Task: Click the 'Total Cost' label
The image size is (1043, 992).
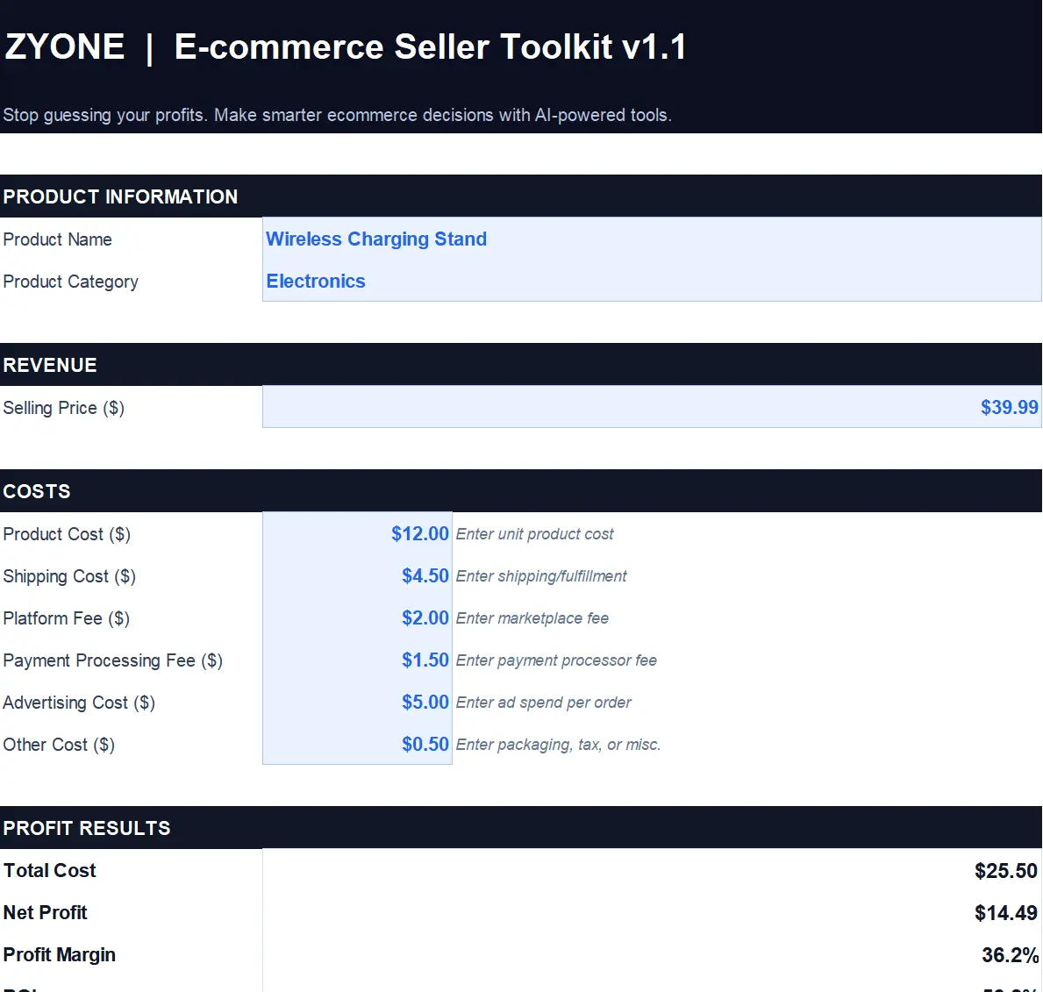Action: tap(50, 870)
